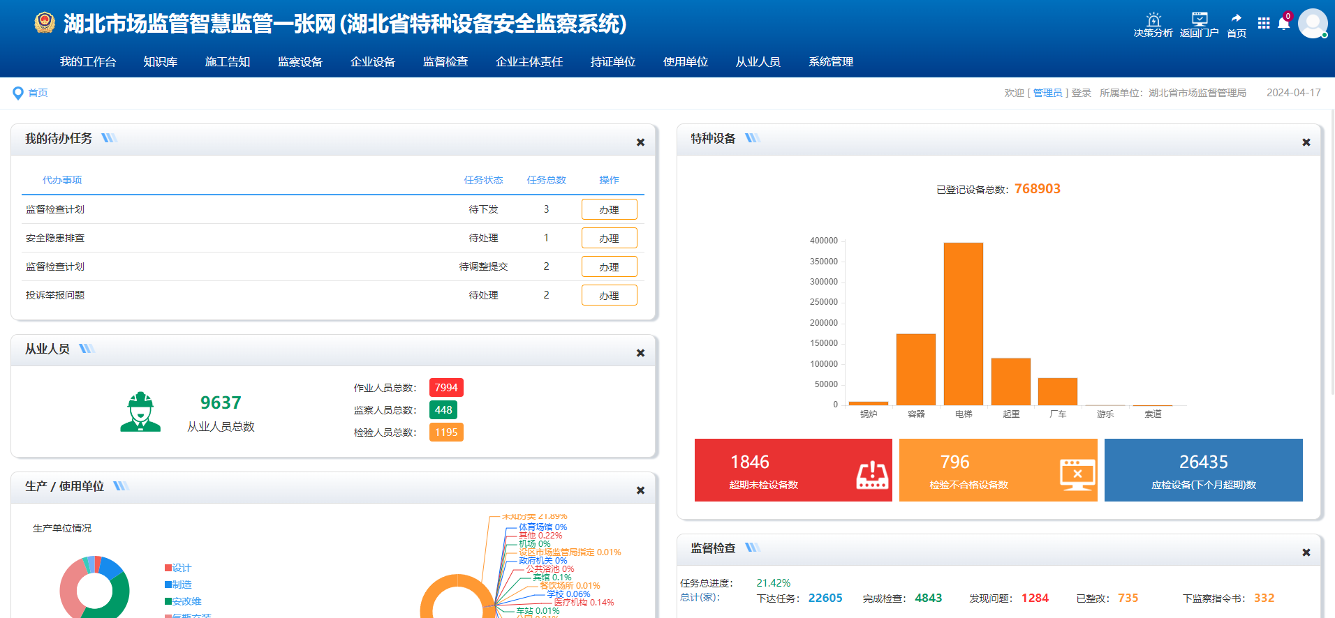Open 从业人员 menu in navigation bar
This screenshot has width=1335, height=618.
coord(758,62)
